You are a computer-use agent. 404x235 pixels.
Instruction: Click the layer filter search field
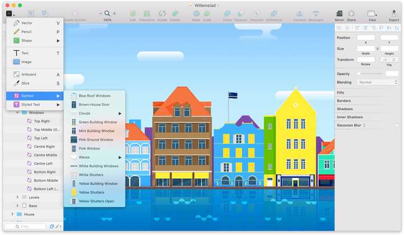[25, 227]
